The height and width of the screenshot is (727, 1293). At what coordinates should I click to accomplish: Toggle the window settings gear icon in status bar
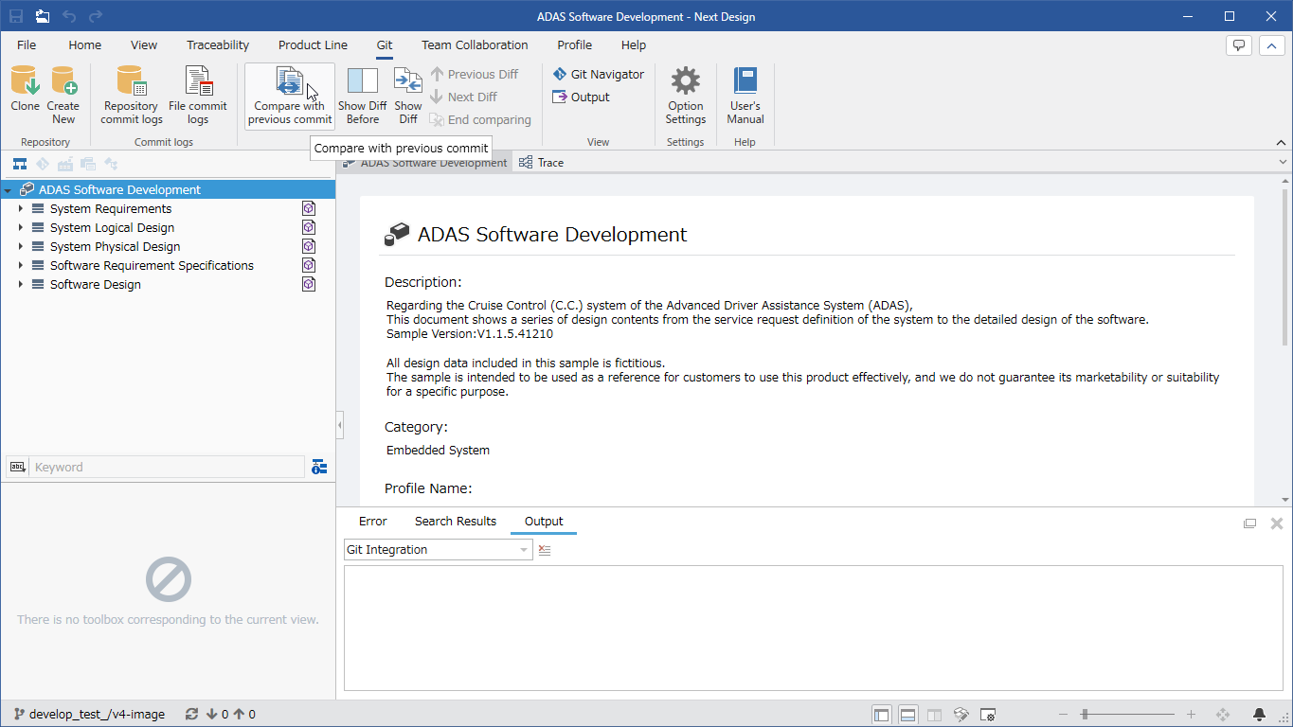point(987,715)
